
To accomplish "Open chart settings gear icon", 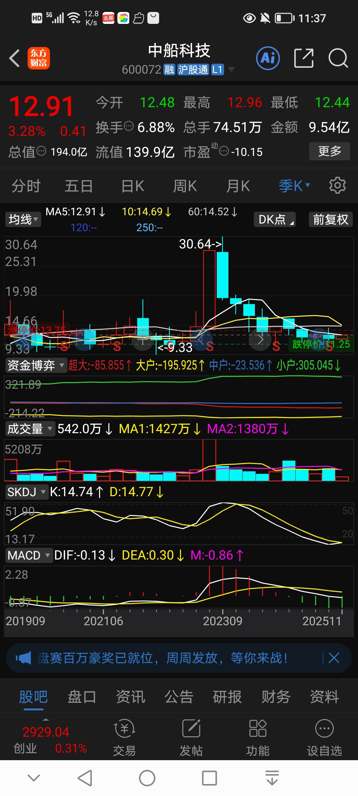I will (x=337, y=185).
